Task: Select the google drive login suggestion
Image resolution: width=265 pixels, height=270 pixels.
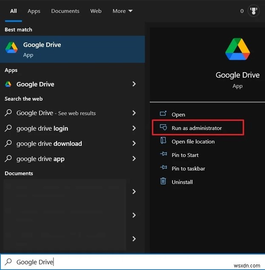Action: click(42, 129)
